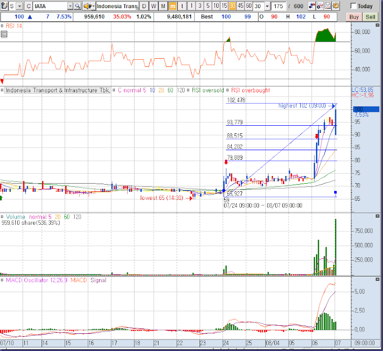Switch chart to Monthly (M) period

click(x=163, y=6)
